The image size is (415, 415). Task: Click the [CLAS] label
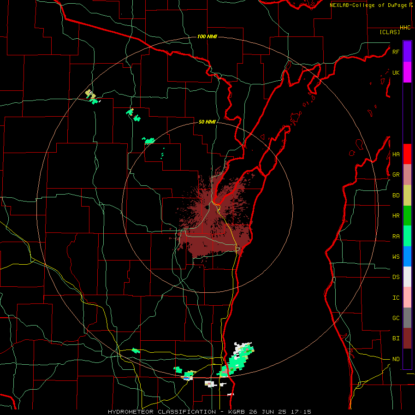click(x=390, y=32)
